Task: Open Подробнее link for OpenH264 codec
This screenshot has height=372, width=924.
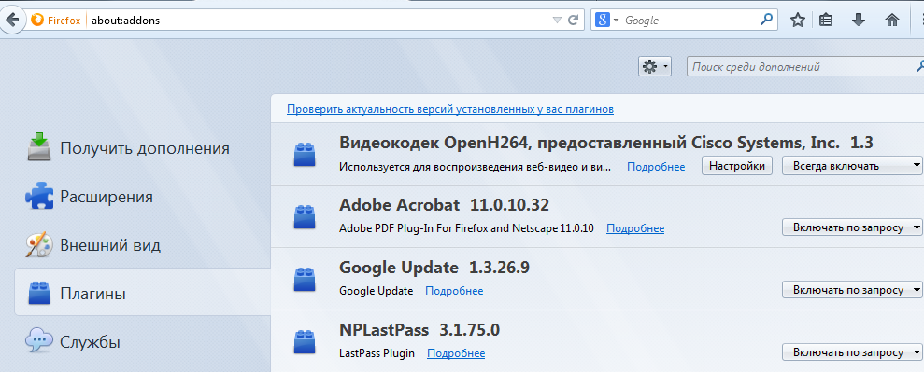Action: tap(656, 167)
